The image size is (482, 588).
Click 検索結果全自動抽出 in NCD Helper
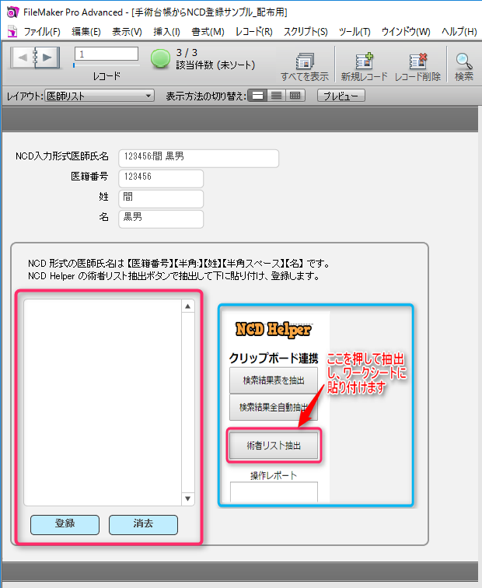[x=274, y=408]
